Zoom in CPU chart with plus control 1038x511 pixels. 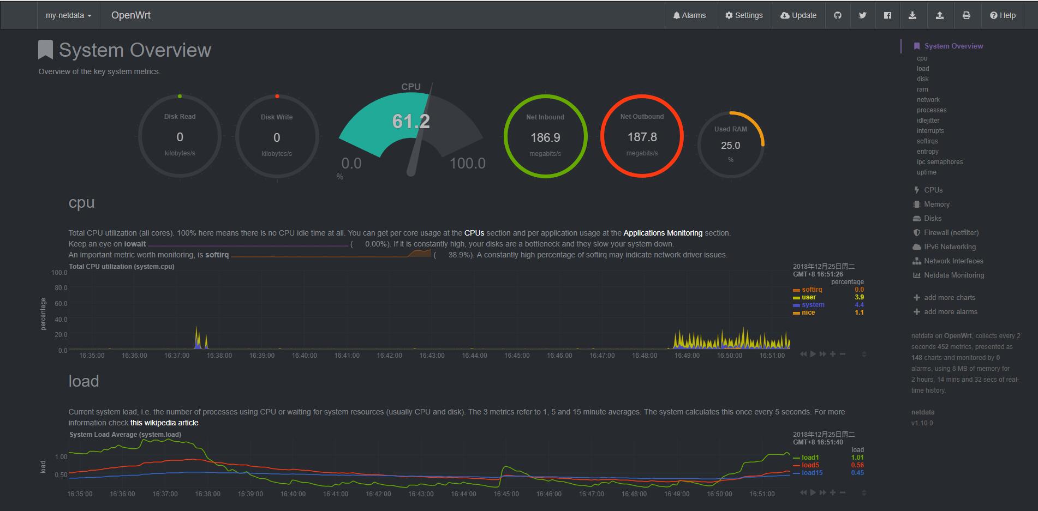click(x=833, y=354)
